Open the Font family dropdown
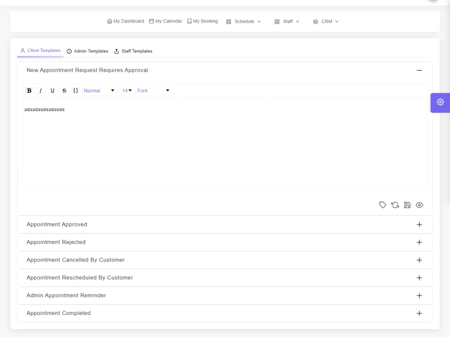 coord(153,91)
